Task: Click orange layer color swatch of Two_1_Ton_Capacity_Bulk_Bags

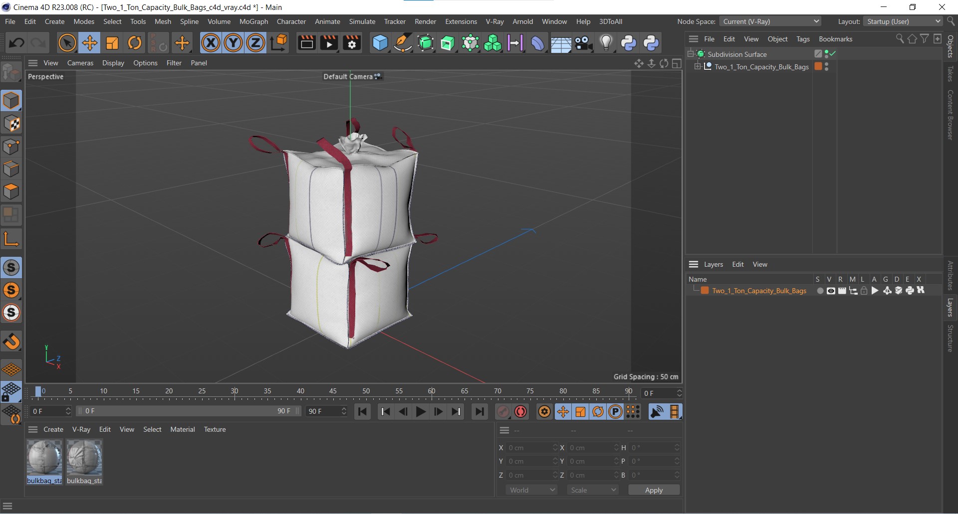Action: pos(705,291)
